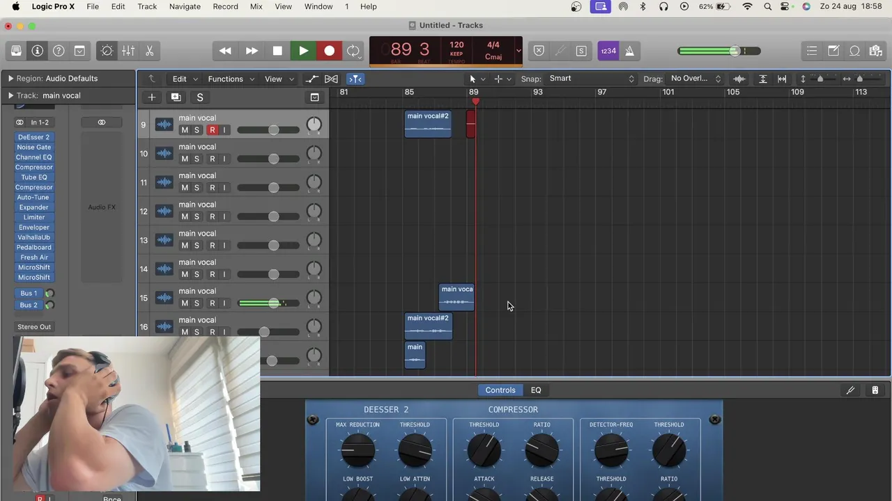Click the DeEsser 2 Max Reduction knob
Viewport: 892px width, 501px height.
[x=357, y=450]
